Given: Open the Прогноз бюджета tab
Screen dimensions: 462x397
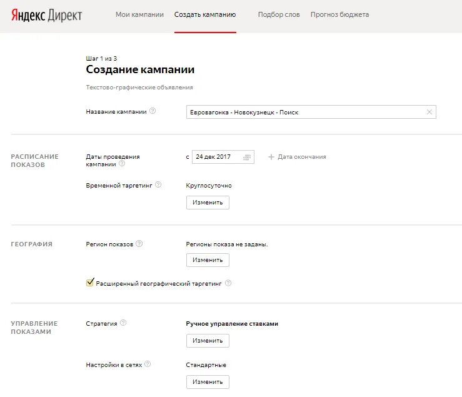Looking at the screenshot, I should [339, 14].
